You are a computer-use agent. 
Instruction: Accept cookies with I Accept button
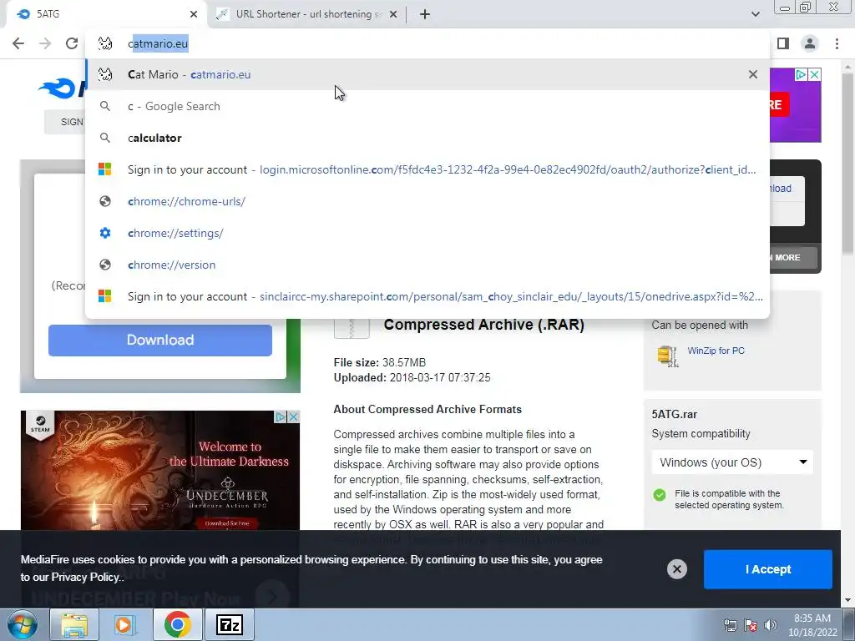tap(768, 569)
